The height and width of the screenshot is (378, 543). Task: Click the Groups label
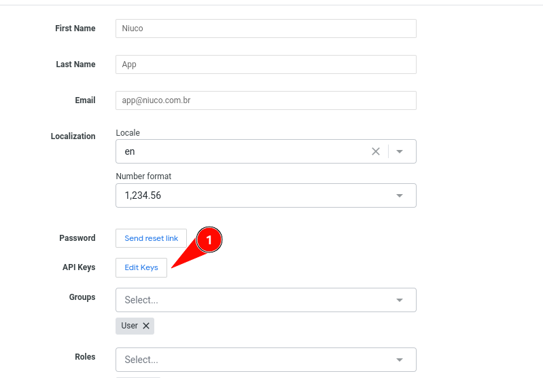tap(82, 297)
